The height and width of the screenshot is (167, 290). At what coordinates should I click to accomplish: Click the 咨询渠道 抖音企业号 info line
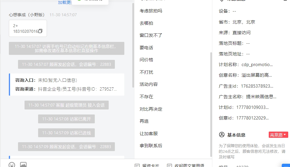(66, 89)
